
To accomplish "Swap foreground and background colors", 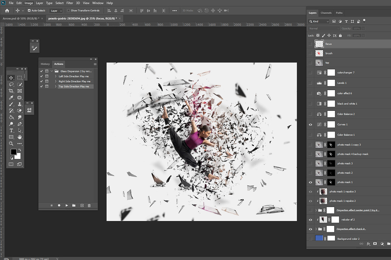I will point(20,150).
